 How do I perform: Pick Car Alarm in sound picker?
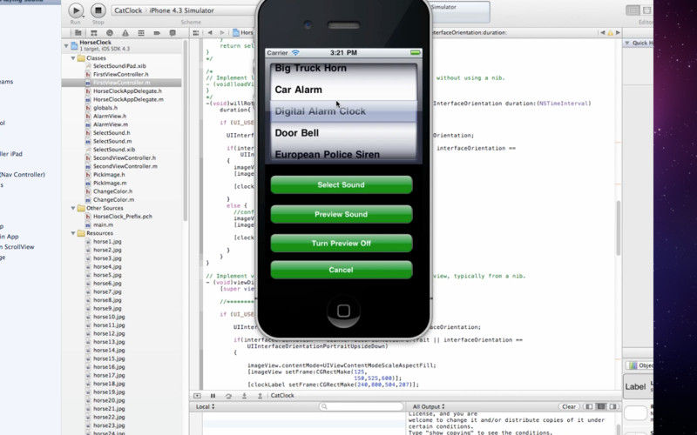(298, 90)
